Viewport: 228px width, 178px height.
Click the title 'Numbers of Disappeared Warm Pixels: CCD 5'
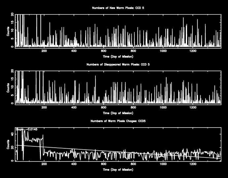(118, 65)
